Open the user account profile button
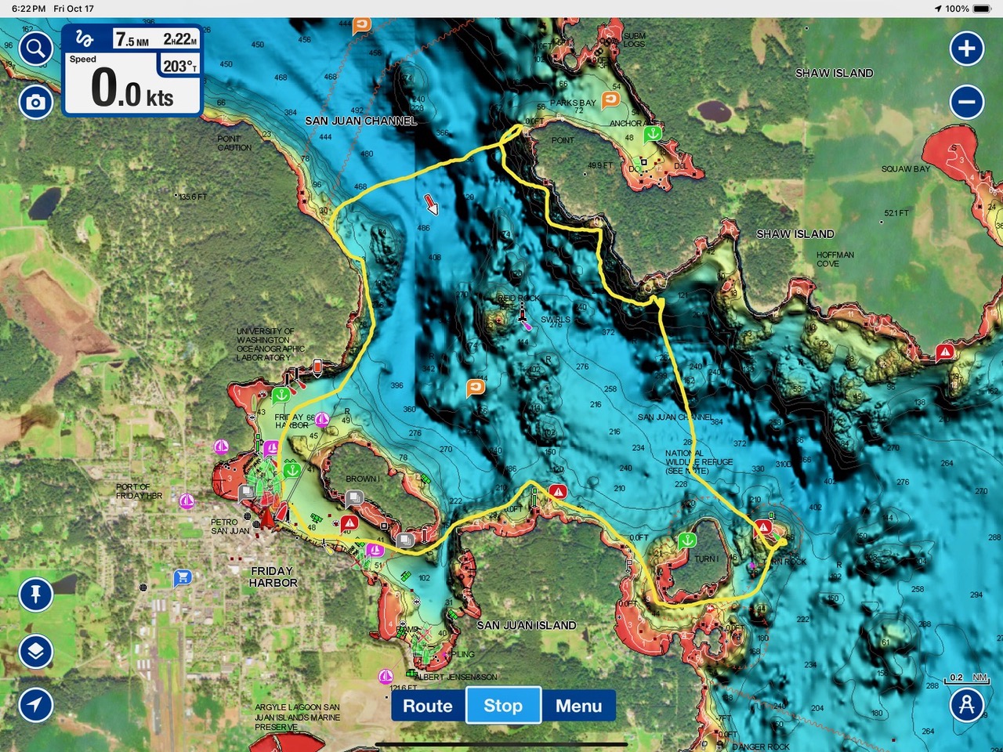Image resolution: width=1003 pixels, height=752 pixels. click(x=966, y=704)
